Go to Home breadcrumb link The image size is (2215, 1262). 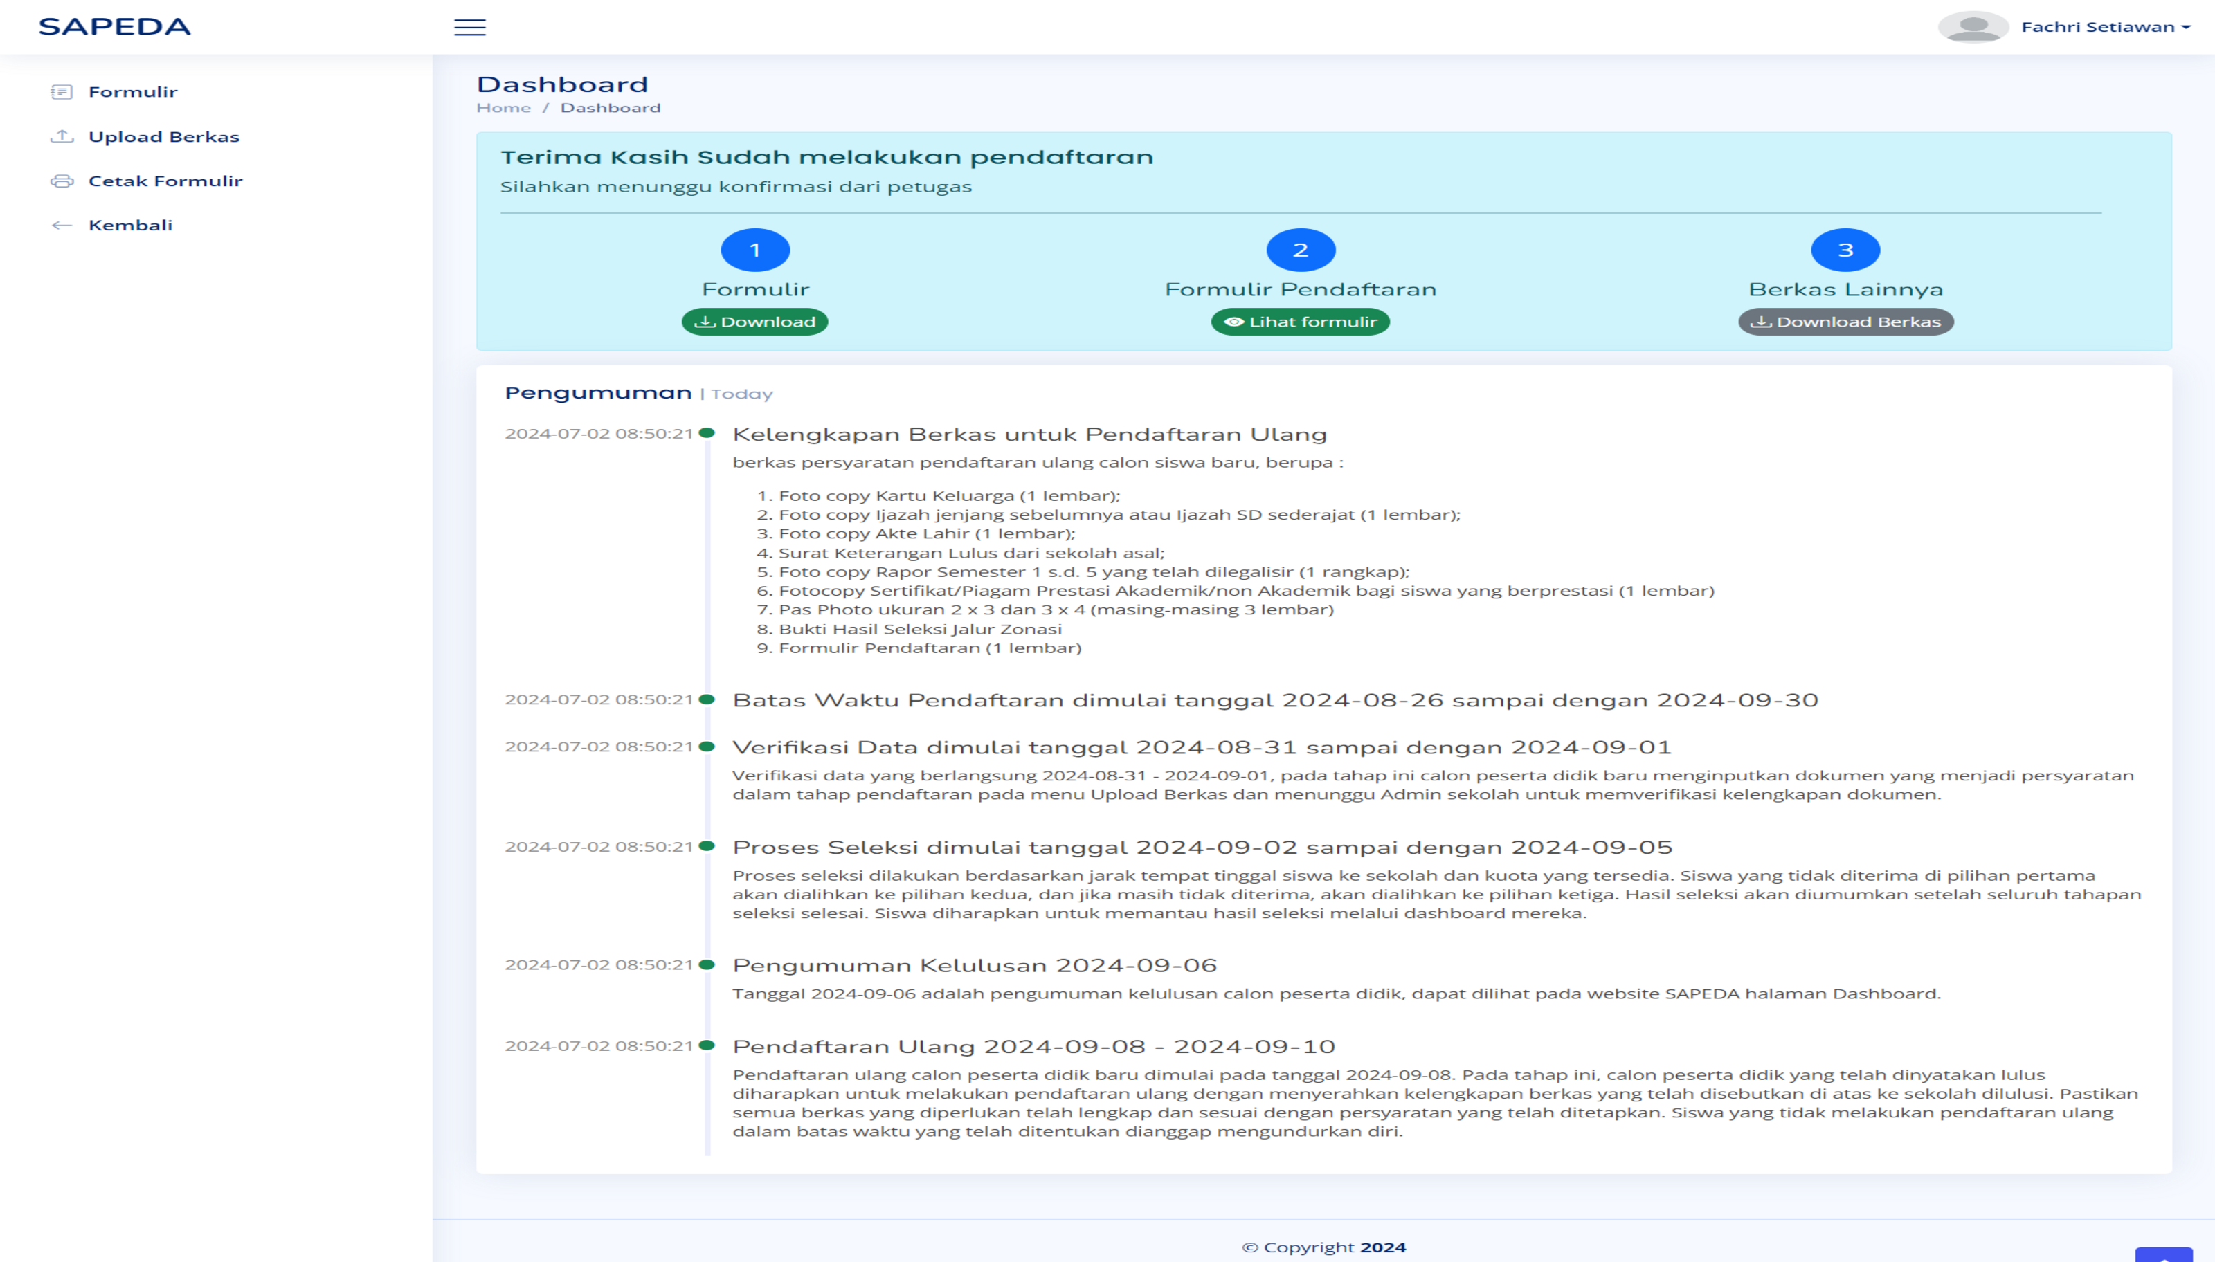click(x=503, y=107)
